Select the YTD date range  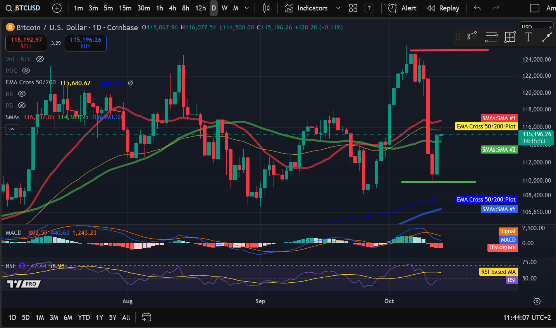click(84, 318)
